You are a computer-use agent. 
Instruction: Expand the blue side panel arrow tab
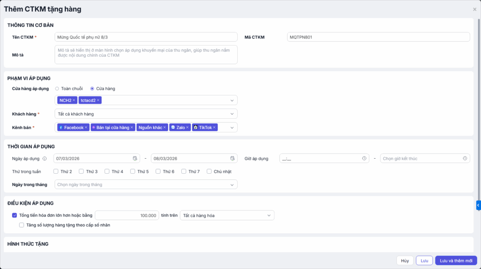click(478, 205)
